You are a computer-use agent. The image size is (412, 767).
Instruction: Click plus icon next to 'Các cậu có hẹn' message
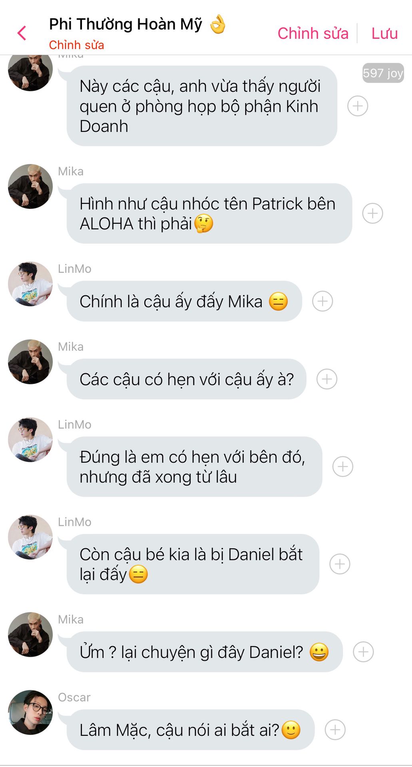coord(327,379)
